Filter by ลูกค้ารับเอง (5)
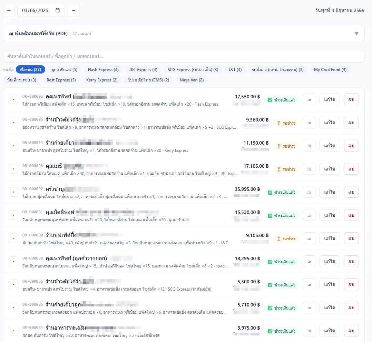This screenshot has height=342, width=372. point(64,70)
